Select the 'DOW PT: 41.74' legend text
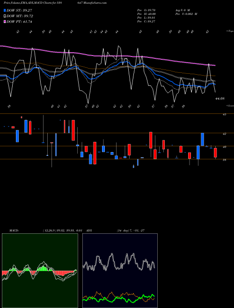The image size is (234, 308). click(x=19, y=21)
